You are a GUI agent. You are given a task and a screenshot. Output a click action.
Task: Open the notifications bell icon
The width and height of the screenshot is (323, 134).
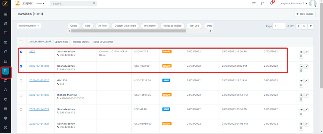pos(272,4)
